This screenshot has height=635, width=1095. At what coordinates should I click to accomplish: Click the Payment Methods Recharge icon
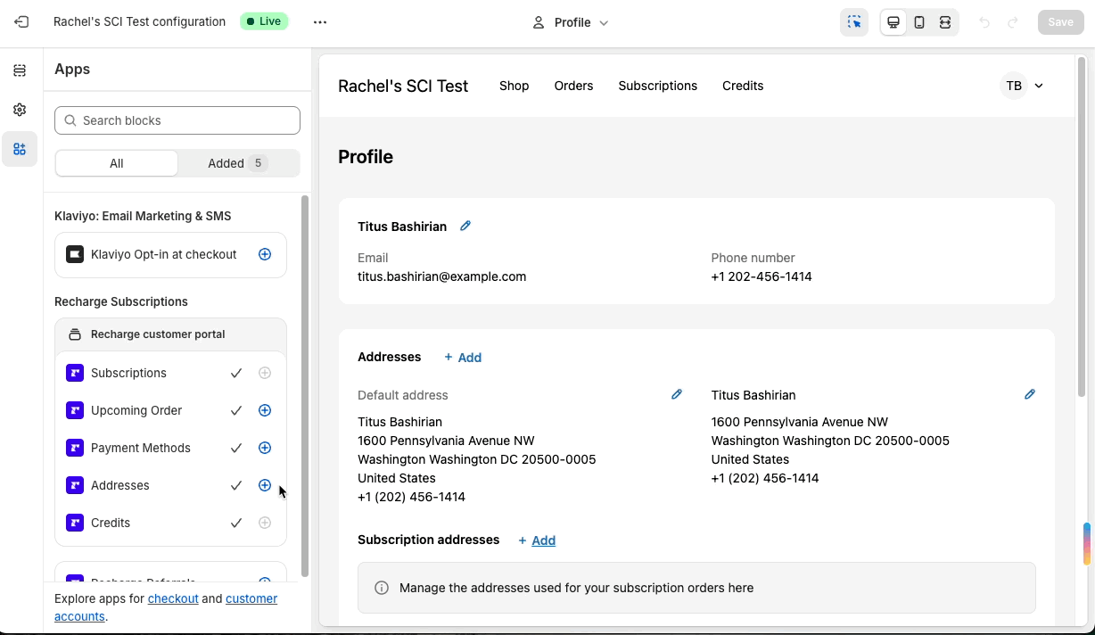75,448
